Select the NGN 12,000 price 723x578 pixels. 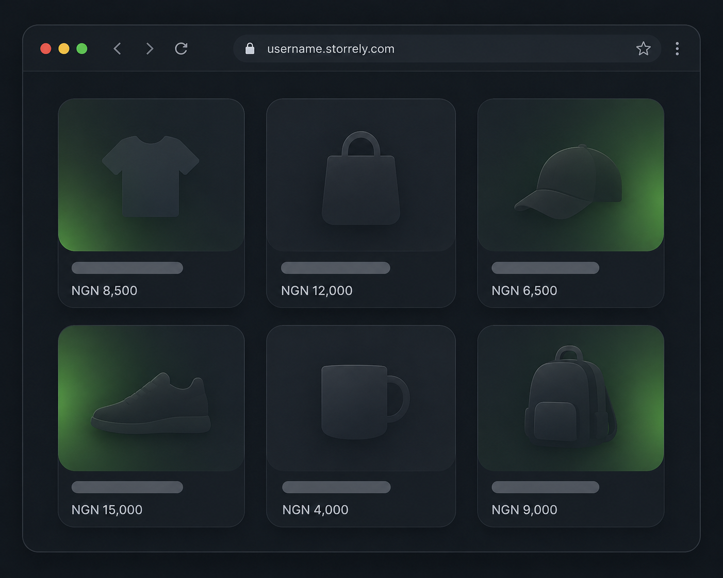(x=317, y=291)
